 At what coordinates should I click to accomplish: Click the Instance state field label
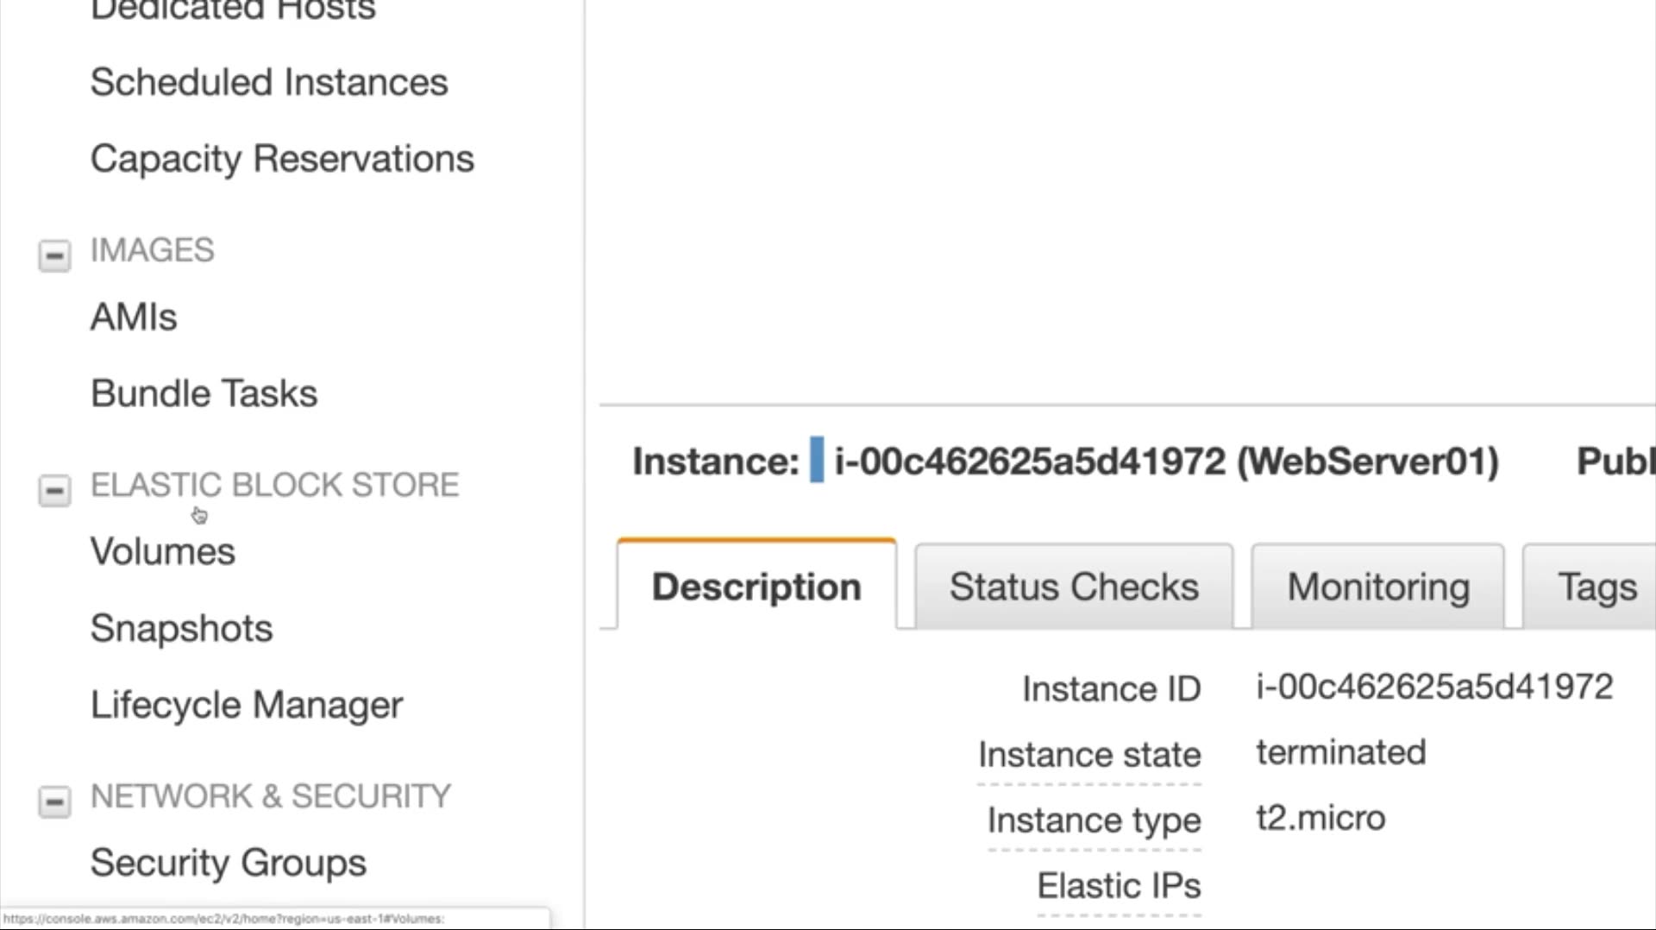1089,755
